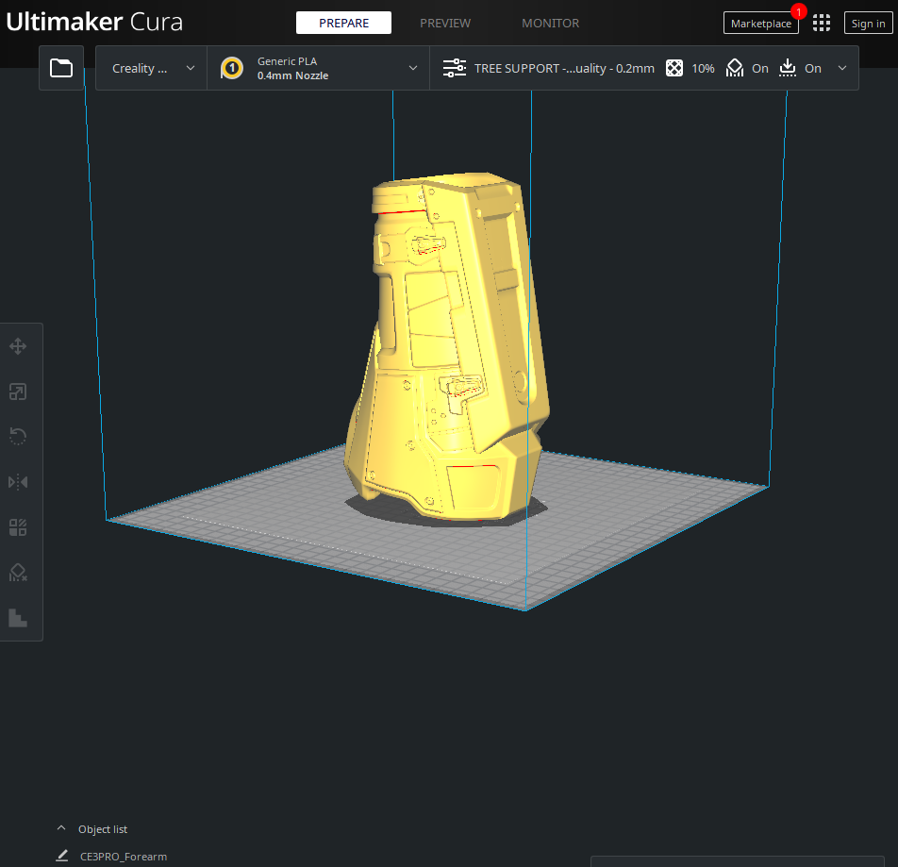Click the support status icon
Image resolution: width=898 pixels, height=867 pixels.
pos(735,68)
